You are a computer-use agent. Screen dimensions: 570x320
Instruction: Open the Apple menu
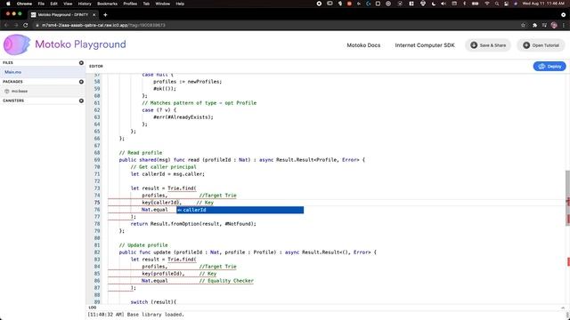(x=8, y=4)
